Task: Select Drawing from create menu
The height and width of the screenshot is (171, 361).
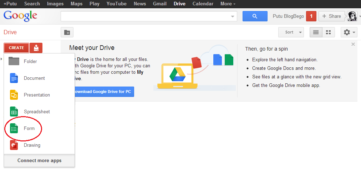Action: pos(39,145)
